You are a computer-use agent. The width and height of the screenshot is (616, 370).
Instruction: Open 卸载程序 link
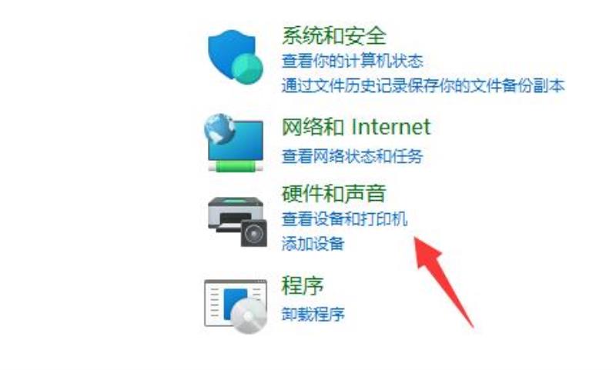click(313, 314)
